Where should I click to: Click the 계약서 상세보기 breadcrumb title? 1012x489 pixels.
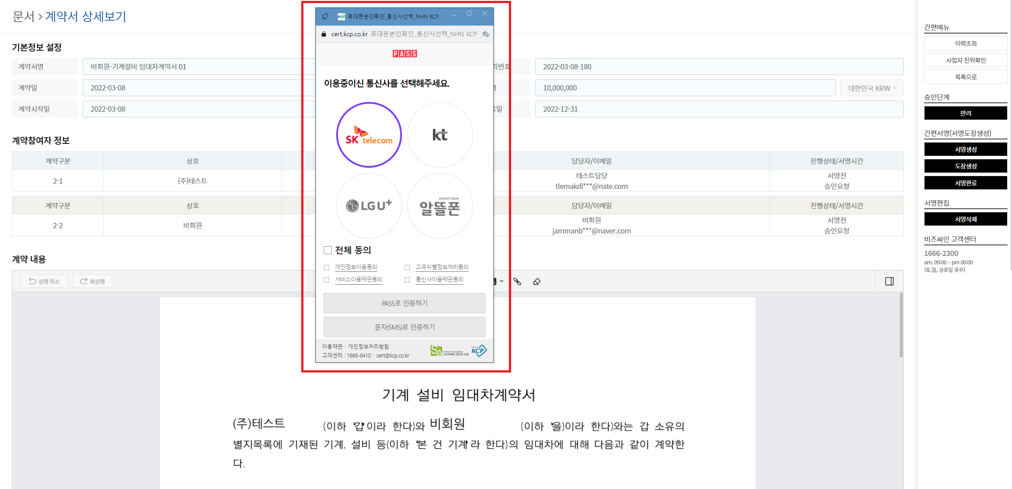(x=86, y=16)
